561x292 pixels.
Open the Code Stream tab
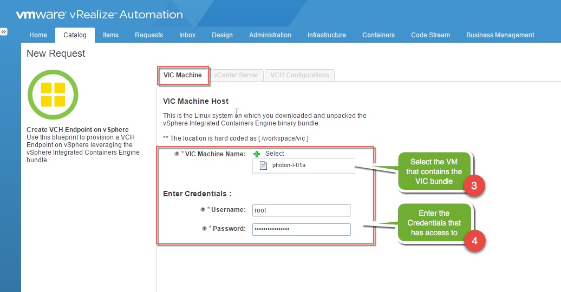pos(430,35)
